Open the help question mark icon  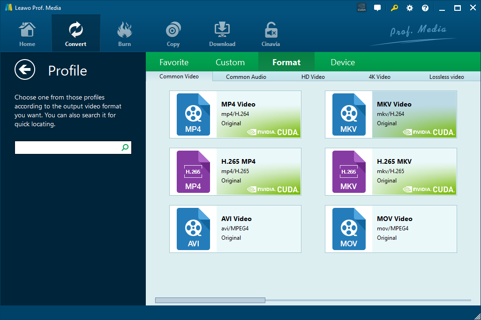[425, 8]
